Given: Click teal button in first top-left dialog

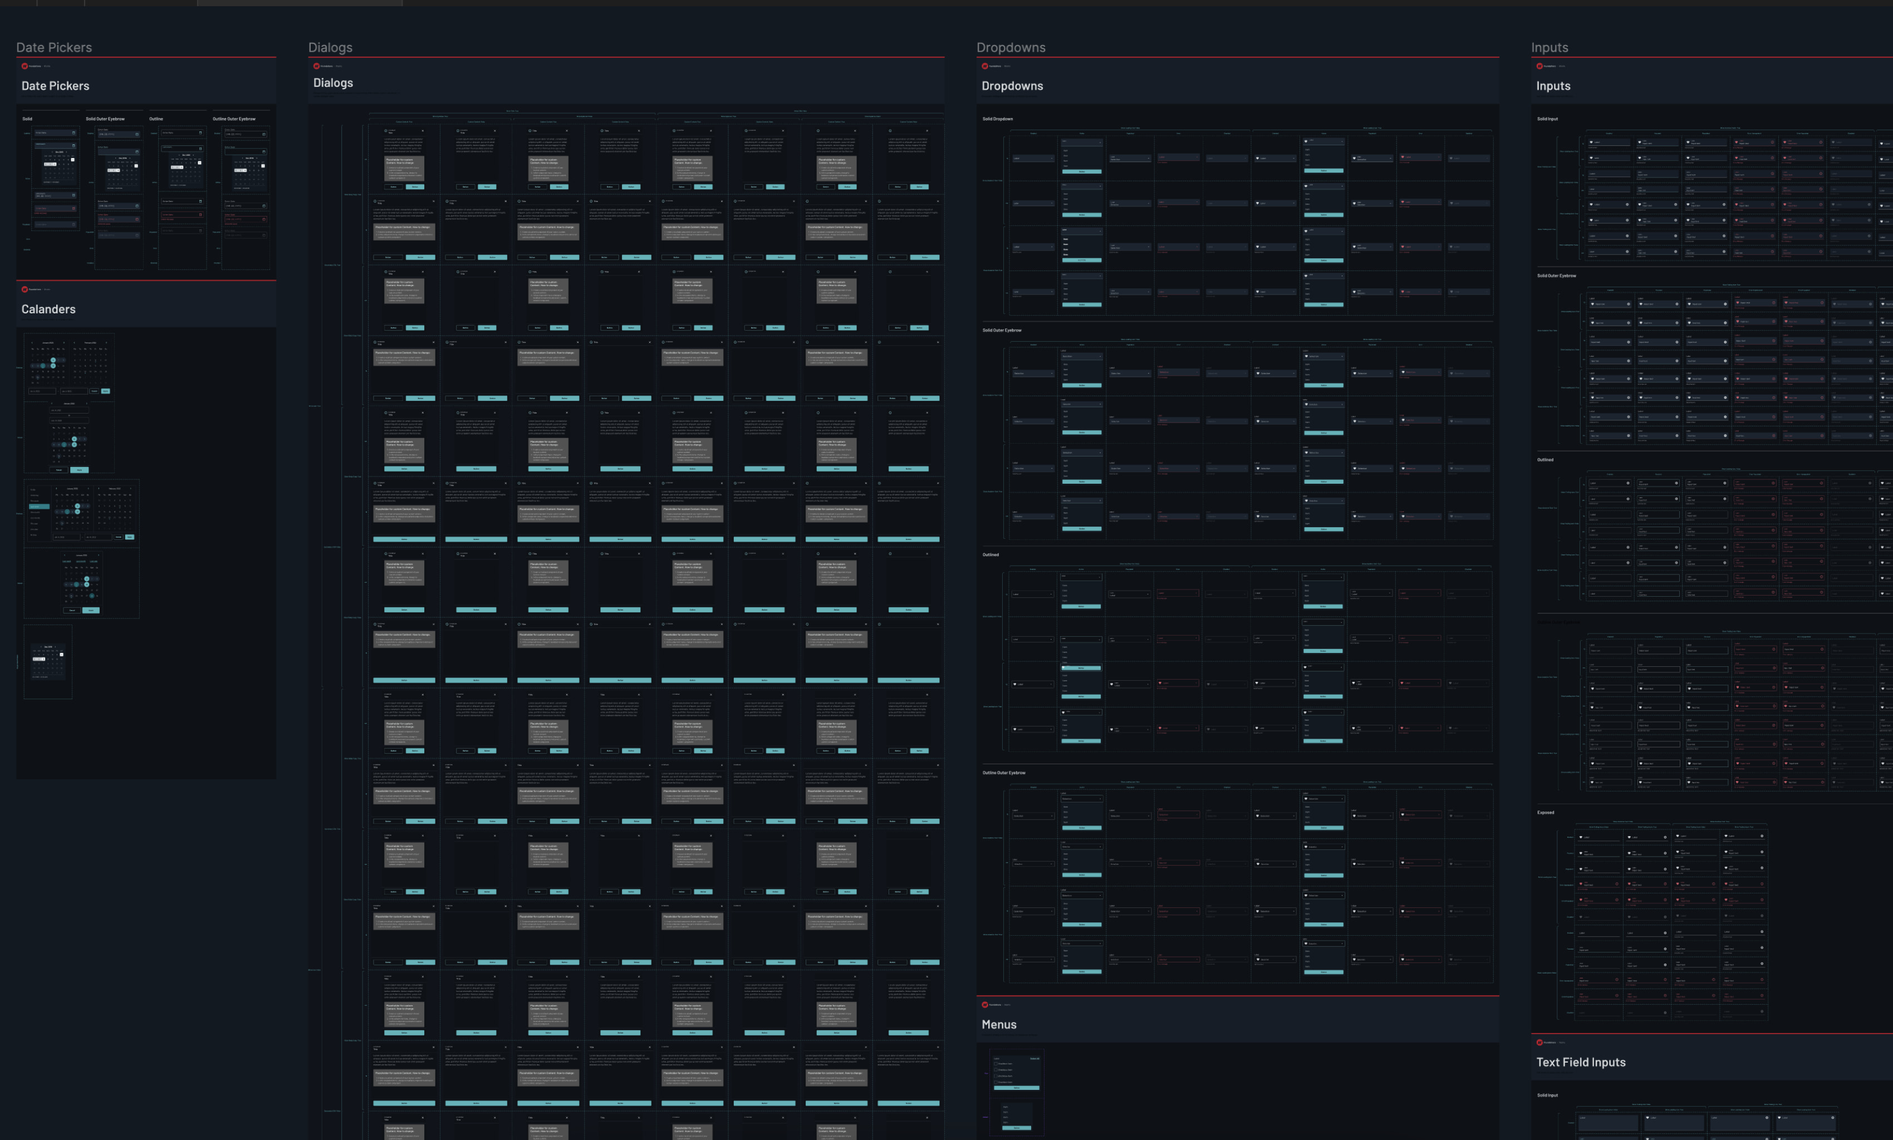Looking at the screenshot, I should click(x=415, y=186).
